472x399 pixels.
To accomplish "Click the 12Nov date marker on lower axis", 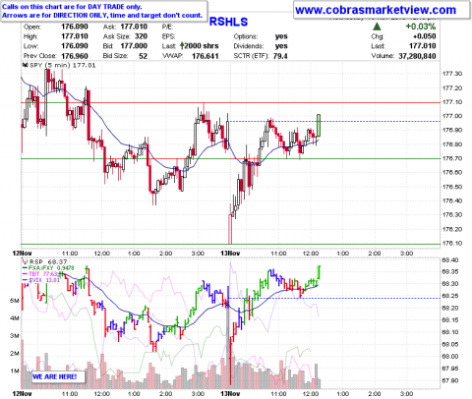I will click(x=22, y=393).
